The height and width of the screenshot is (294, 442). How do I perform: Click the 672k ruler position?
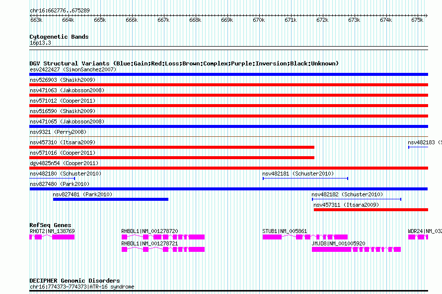(322, 20)
